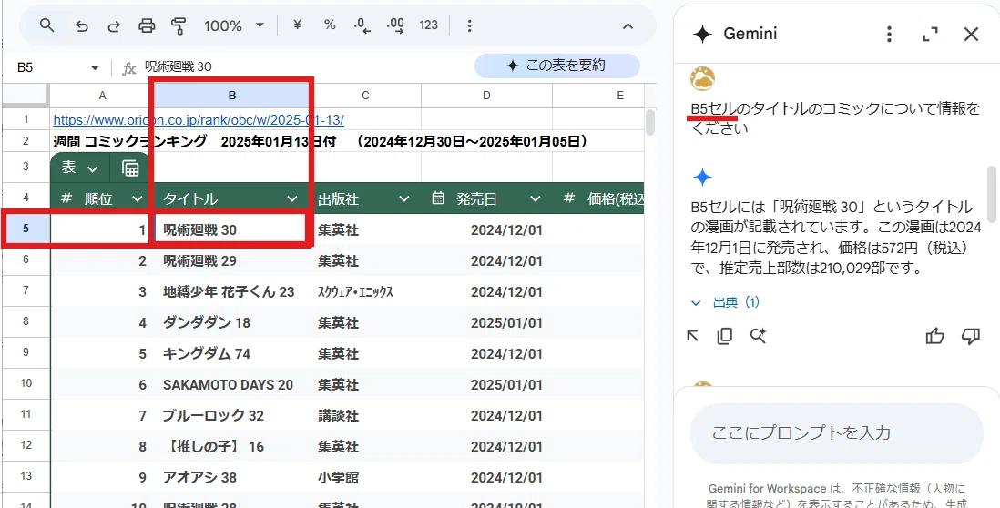
Task: Select the 小学館 publisher cell
Action: [x=365, y=477]
